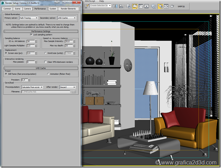Screen dimensions: 221x168
Task: Click the filename browse button
Action: (73, 92)
